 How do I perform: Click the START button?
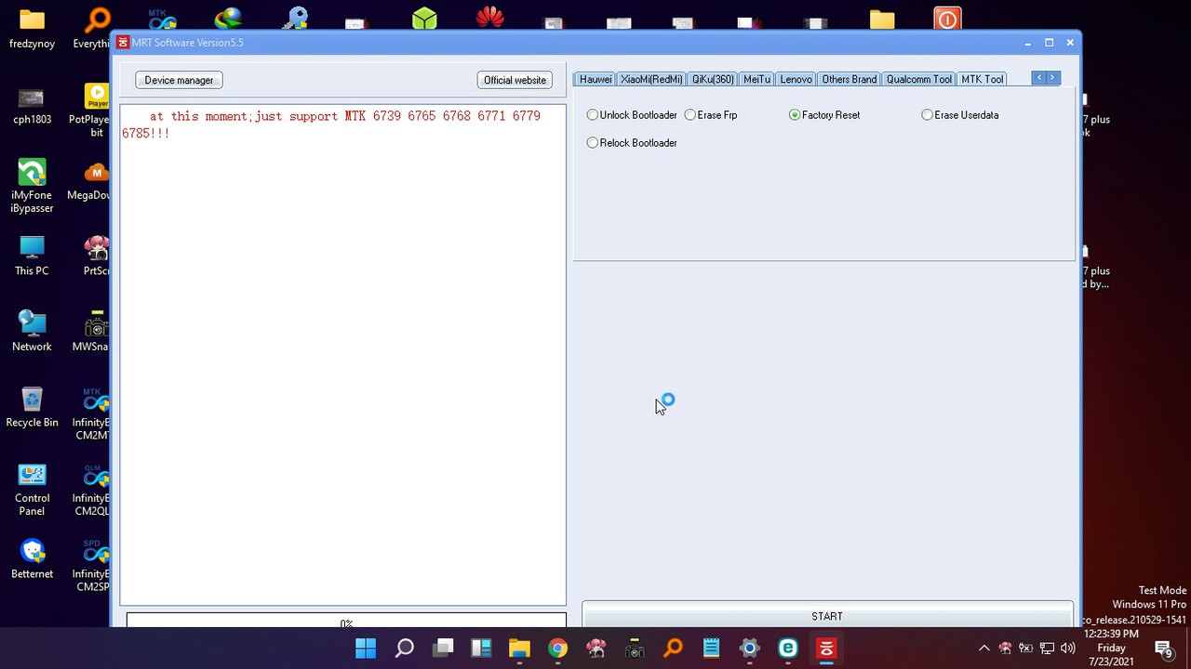(827, 614)
